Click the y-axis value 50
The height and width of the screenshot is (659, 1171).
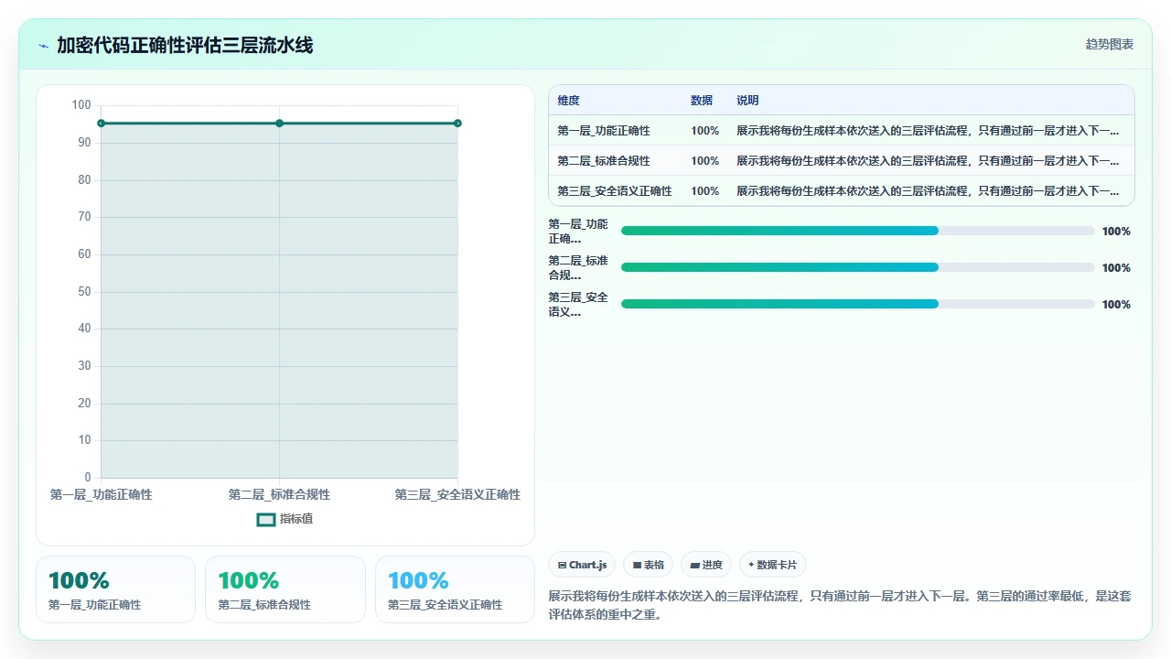coord(84,292)
